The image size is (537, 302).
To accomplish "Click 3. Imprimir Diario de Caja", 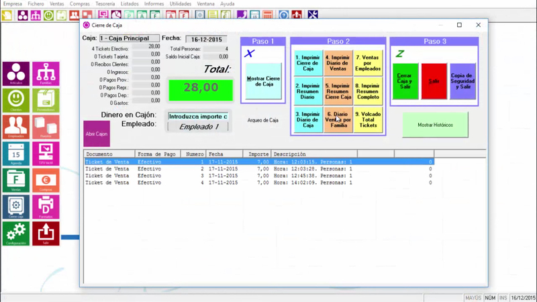I will [308, 119].
